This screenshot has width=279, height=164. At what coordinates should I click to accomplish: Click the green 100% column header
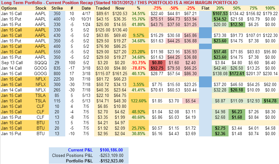[269, 8]
